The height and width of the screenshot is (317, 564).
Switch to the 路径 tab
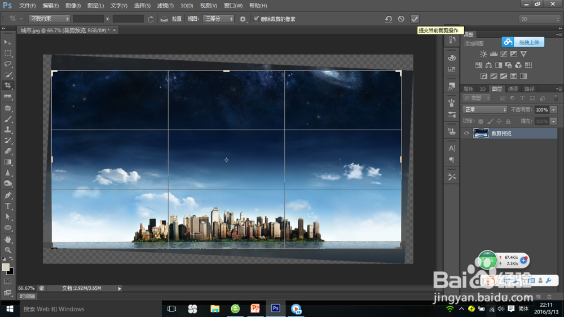coord(530,89)
